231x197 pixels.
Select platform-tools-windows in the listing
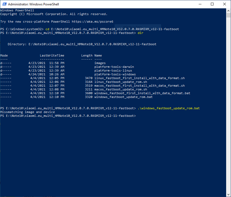[x=115, y=74]
